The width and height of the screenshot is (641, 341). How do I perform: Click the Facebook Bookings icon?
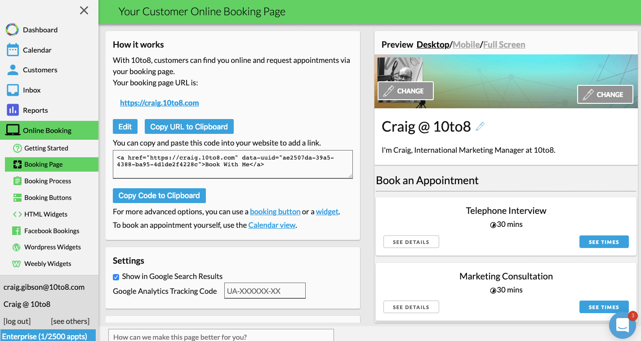click(x=17, y=230)
